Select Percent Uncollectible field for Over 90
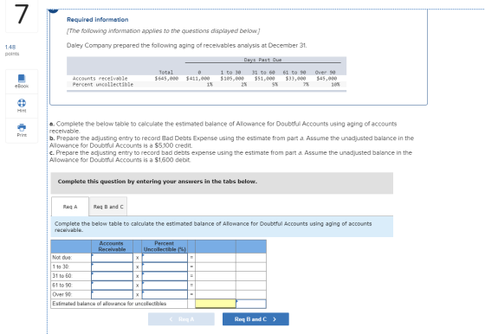The image size is (485, 334). click(x=165, y=294)
